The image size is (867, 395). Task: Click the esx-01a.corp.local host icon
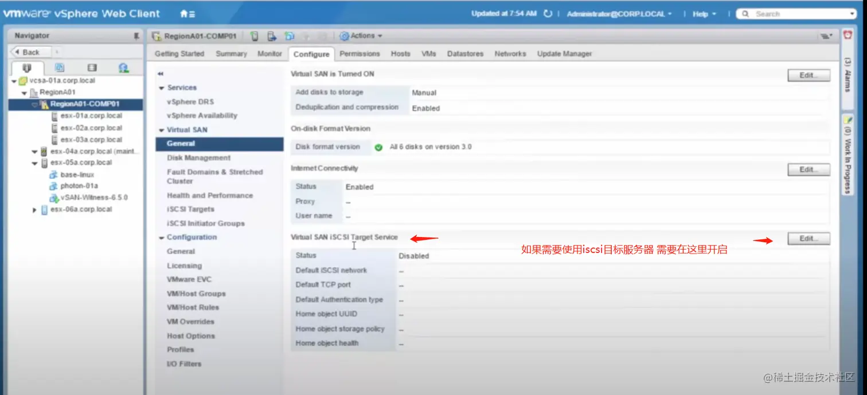point(55,116)
